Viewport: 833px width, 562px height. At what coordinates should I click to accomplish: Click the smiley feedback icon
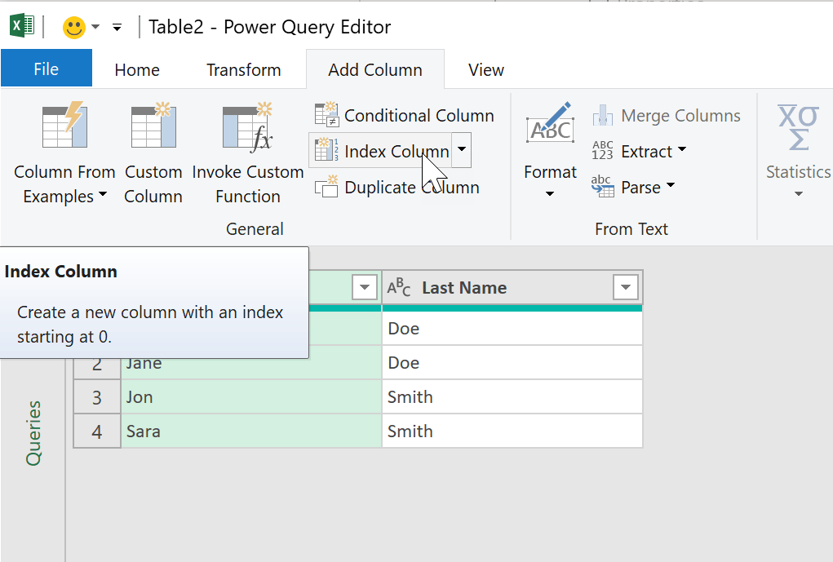pos(74,28)
